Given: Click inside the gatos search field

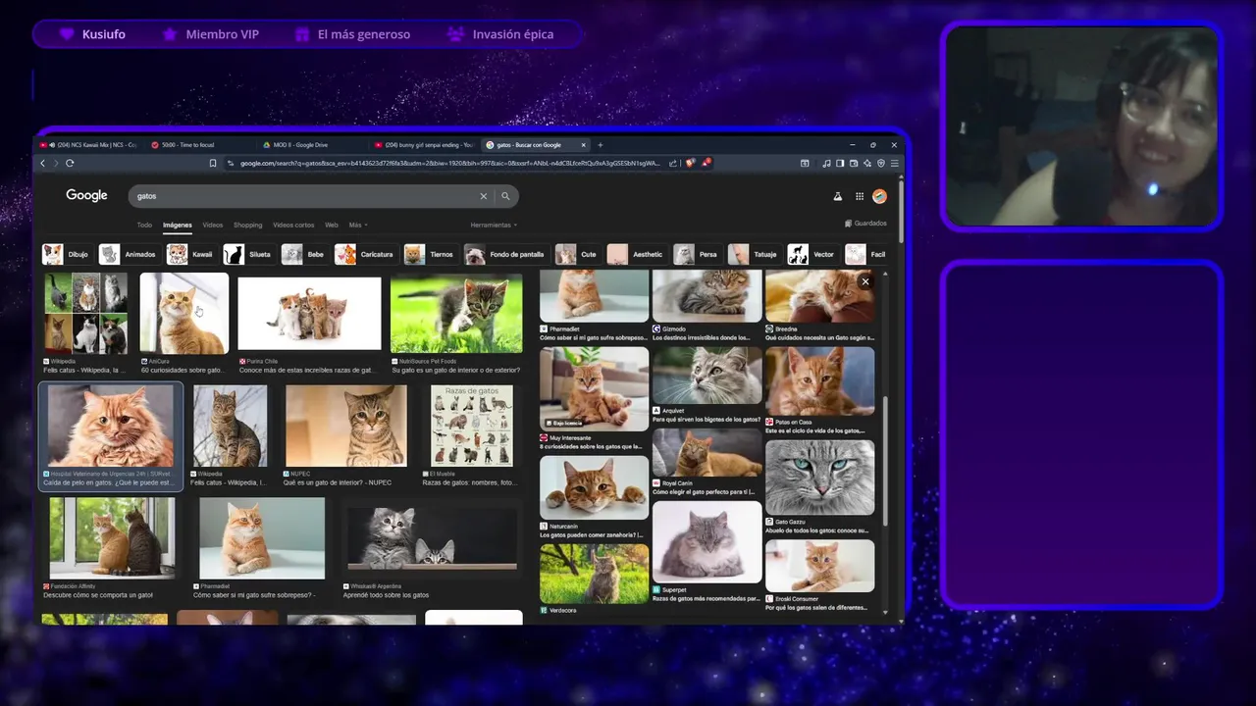Looking at the screenshot, I should tap(304, 196).
